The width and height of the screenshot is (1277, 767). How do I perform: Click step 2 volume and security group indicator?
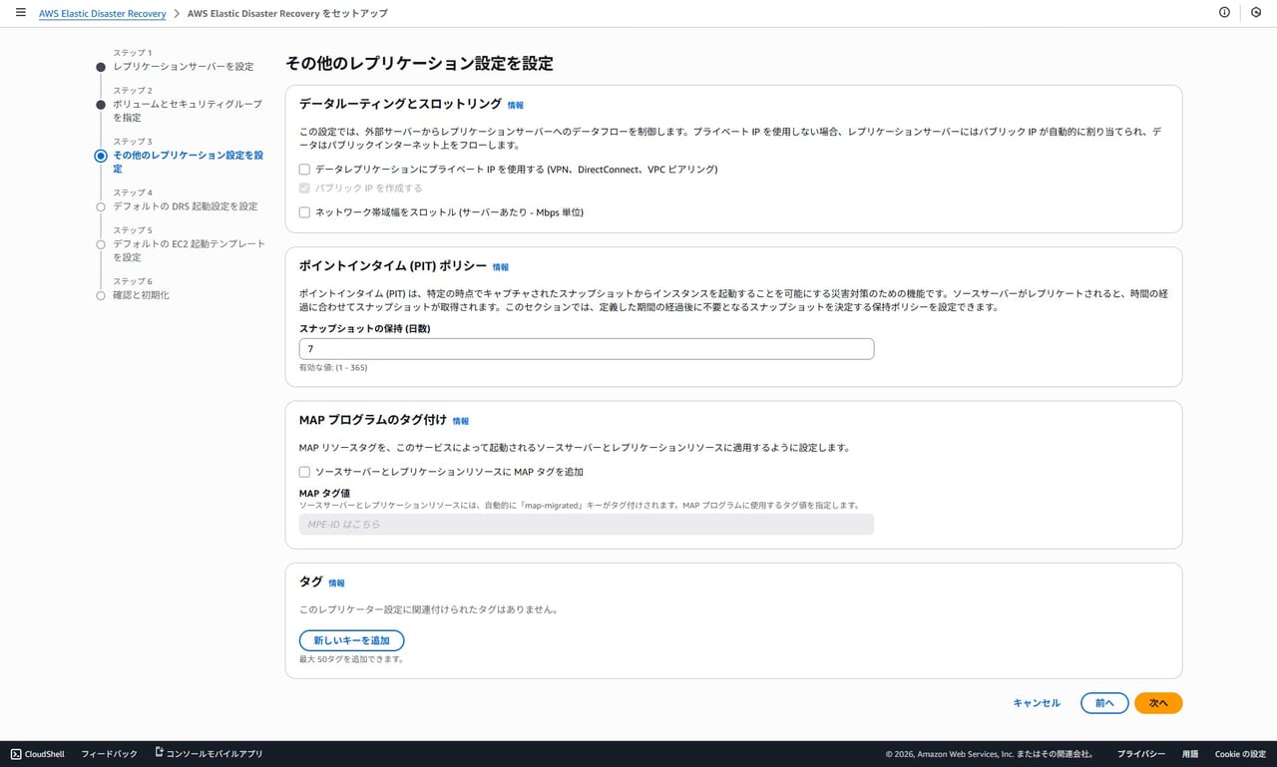coord(100,104)
